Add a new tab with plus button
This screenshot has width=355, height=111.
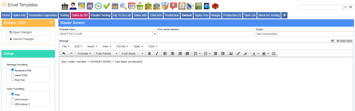(x=284, y=15)
